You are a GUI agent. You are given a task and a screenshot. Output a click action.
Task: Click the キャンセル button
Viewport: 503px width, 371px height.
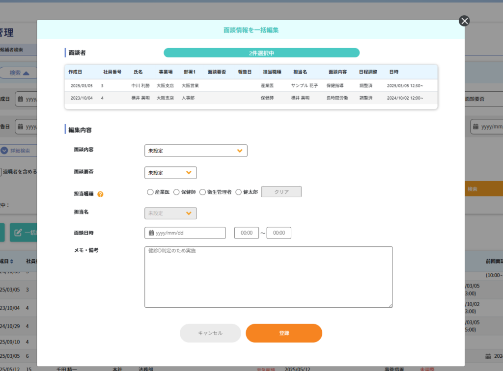coord(210,333)
